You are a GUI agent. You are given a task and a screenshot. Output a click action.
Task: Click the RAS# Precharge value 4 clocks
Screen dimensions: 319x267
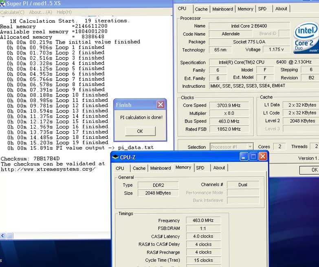[x=203, y=252]
